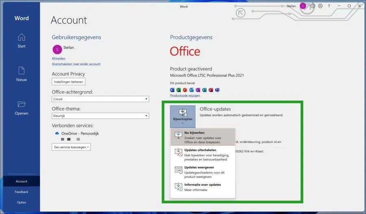Expand Een service toevoegen dropdown
Viewport: 366px width, 214px height.
coord(71,147)
